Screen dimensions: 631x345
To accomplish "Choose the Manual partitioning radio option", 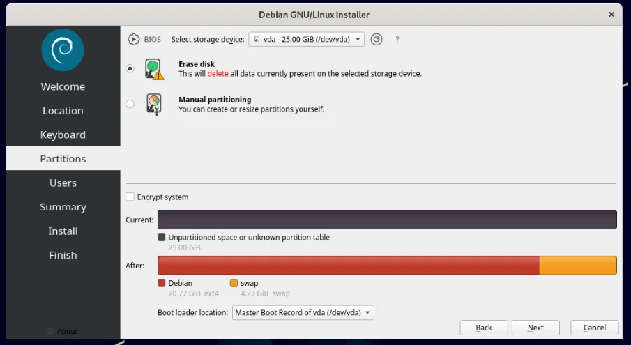I will 130,104.
